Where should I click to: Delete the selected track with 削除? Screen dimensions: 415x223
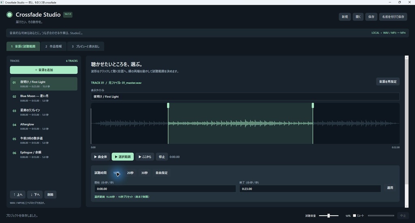(x=50, y=195)
